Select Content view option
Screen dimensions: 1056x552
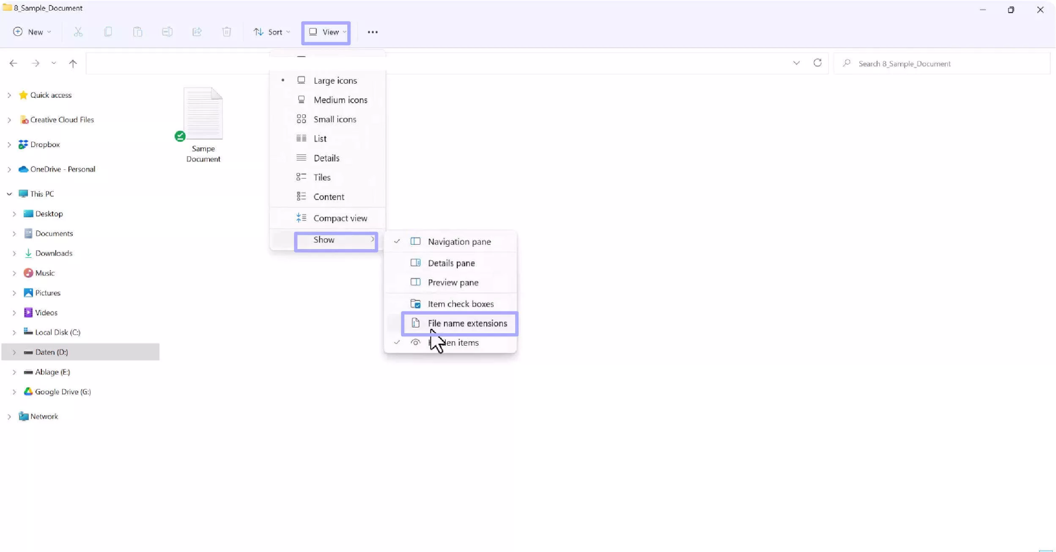(x=329, y=196)
